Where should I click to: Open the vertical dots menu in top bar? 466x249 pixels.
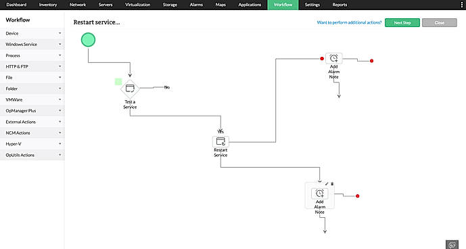click(x=461, y=5)
